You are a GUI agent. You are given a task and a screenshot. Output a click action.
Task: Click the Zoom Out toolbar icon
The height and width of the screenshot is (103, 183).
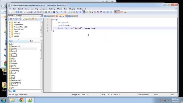[x=65, y=12]
